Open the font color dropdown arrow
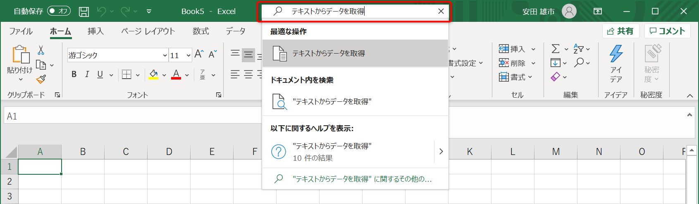Image resolution: width=699 pixels, height=204 pixels. 187,75
